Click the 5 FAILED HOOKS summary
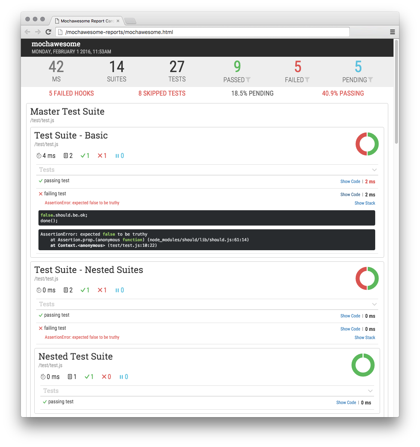Viewport: 420px width, 447px height. [x=71, y=93]
